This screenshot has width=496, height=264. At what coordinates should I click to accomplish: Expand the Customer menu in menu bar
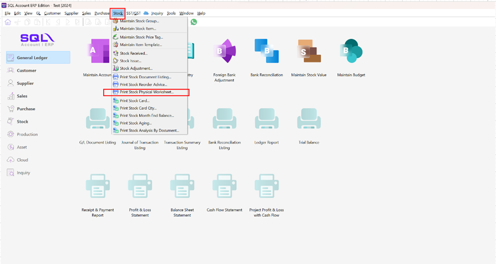pos(52,13)
